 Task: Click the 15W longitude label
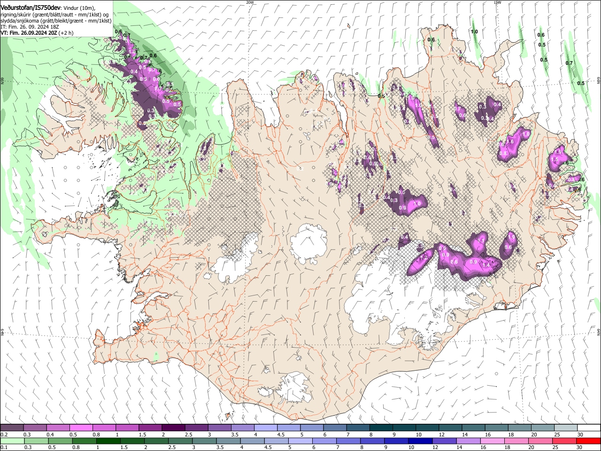(497, 2)
